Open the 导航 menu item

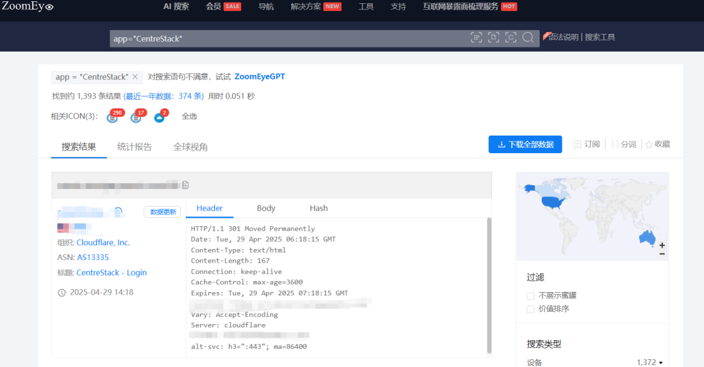pyautogui.click(x=266, y=7)
